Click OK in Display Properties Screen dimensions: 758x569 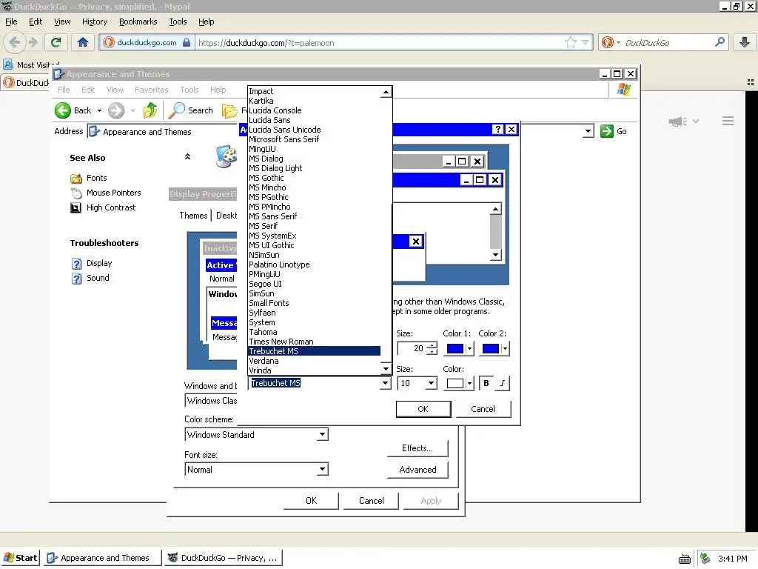(x=312, y=501)
